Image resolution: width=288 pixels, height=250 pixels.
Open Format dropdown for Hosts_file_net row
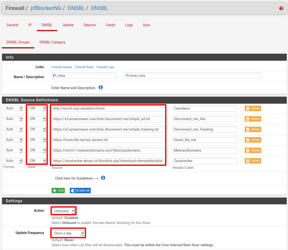point(13,140)
